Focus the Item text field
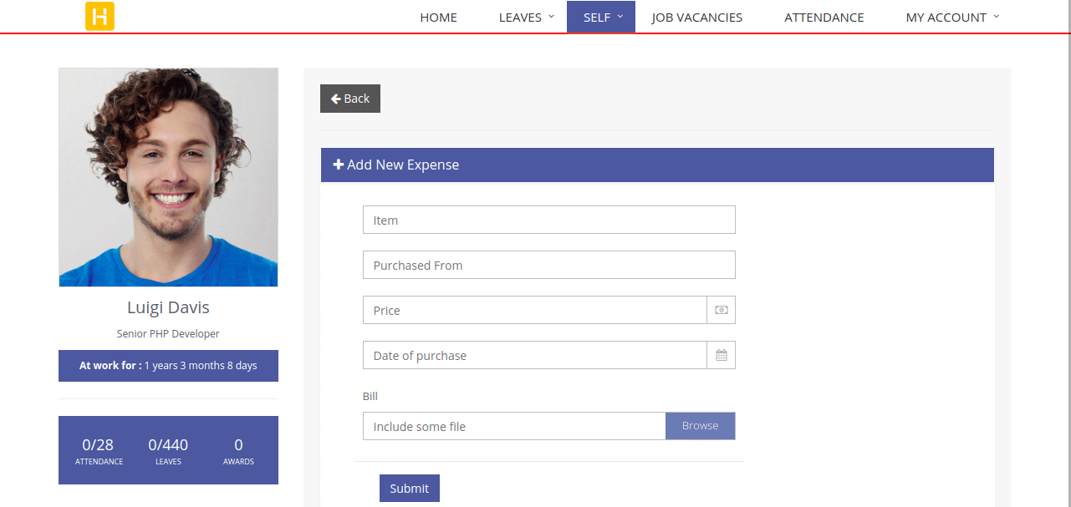This screenshot has height=507, width=1071. [x=548, y=220]
